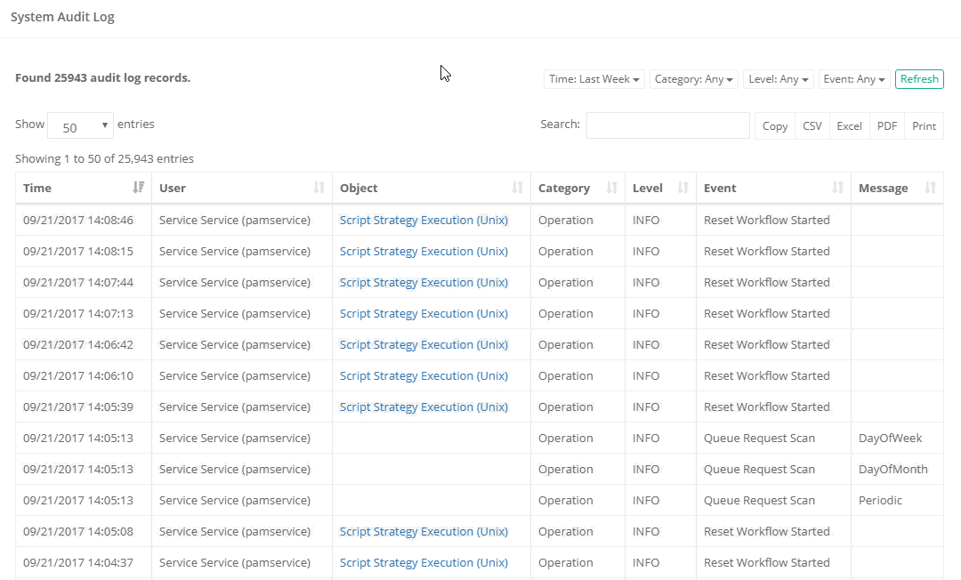The height and width of the screenshot is (580, 961).
Task: Open the Level: Any filter dropdown
Action: pyautogui.click(x=779, y=79)
